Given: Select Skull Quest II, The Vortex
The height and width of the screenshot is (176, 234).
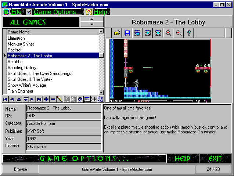Looking at the screenshot, I should click(53, 79).
